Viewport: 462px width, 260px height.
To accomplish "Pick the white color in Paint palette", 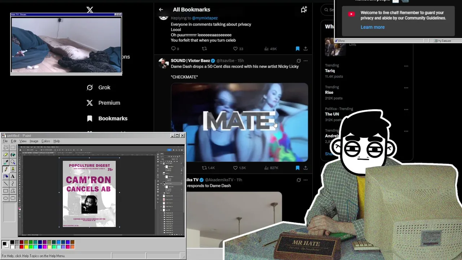I will click(12, 247).
